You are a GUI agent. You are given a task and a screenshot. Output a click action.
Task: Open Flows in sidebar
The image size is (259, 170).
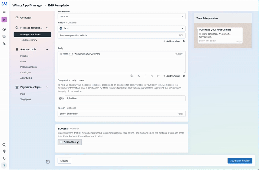[23, 62]
